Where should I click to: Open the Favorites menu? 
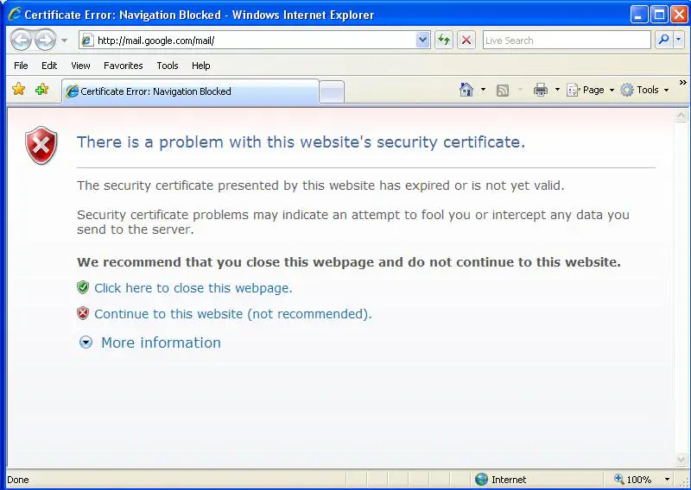click(x=123, y=66)
